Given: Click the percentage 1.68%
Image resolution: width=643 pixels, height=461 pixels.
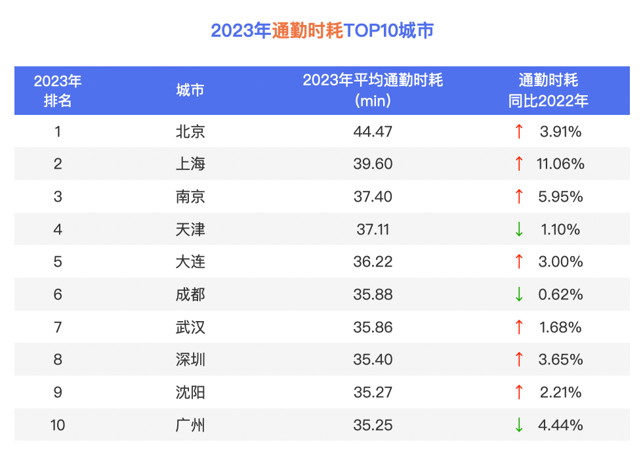Looking at the screenshot, I should point(560,327).
